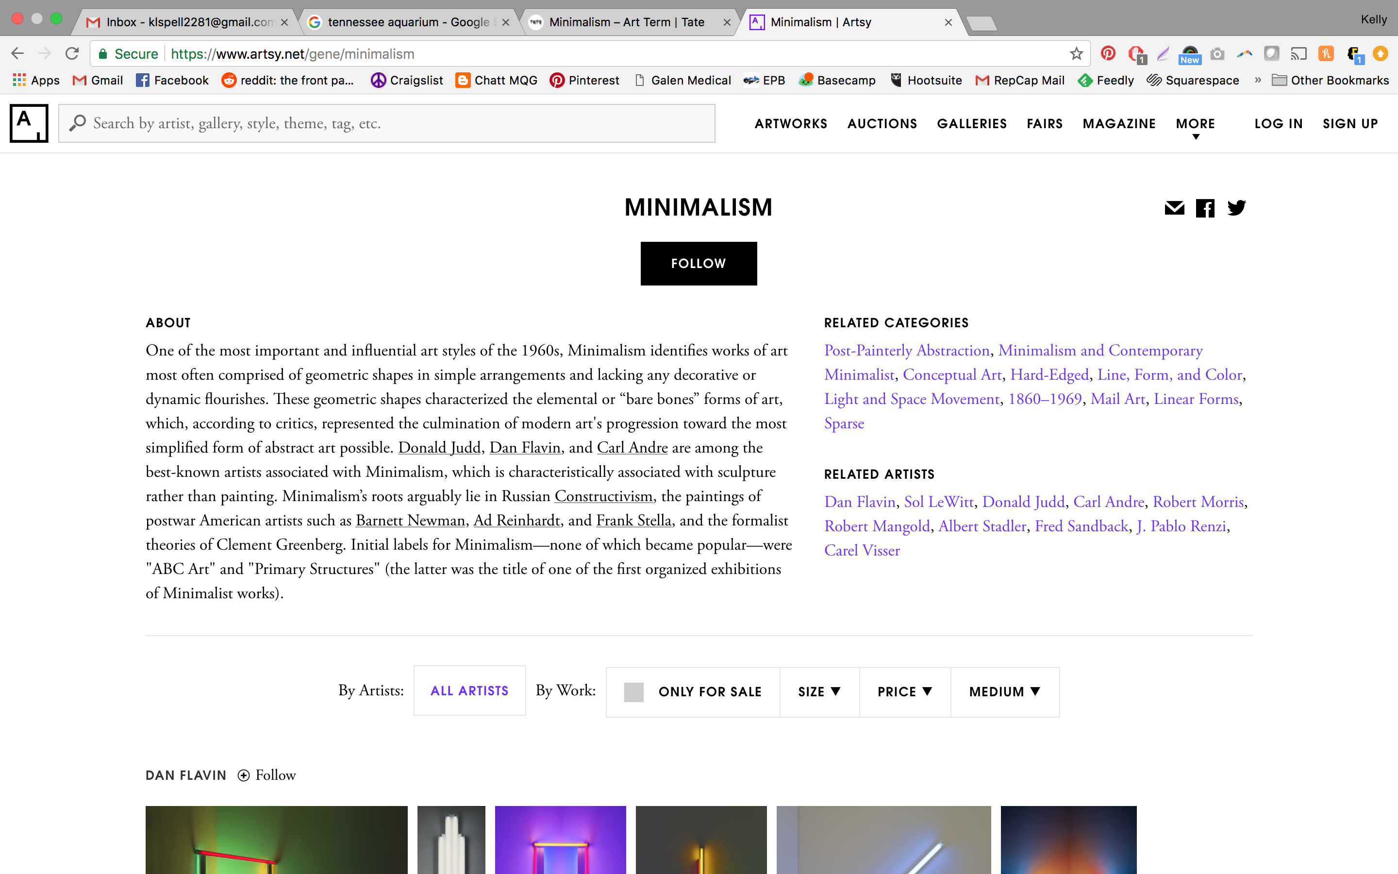Share page on Twitter icon
Viewport: 1398px width, 874px height.
pos(1237,207)
